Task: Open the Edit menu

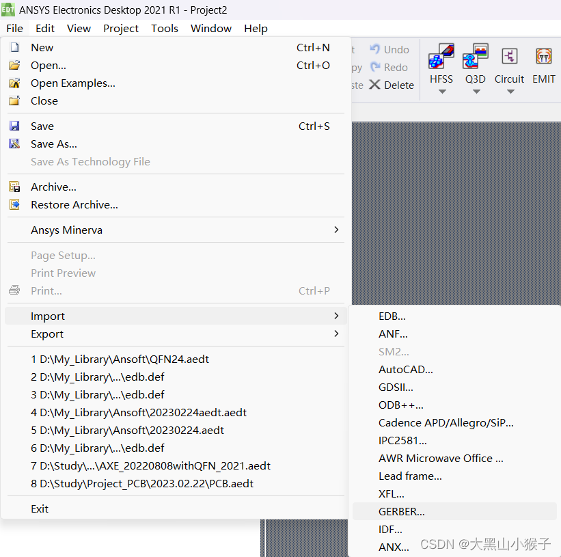Action: pyautogui.click(x=45, y=28)
